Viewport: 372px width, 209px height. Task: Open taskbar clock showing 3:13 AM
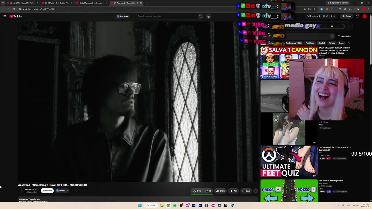(x=365, y=206)
